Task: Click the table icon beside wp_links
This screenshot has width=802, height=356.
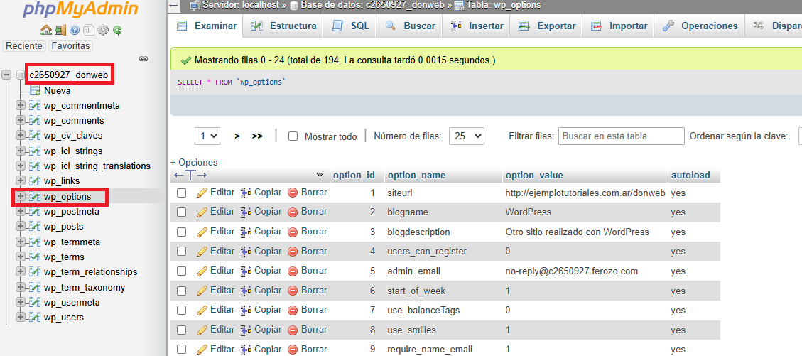Action: pos(35,181)
